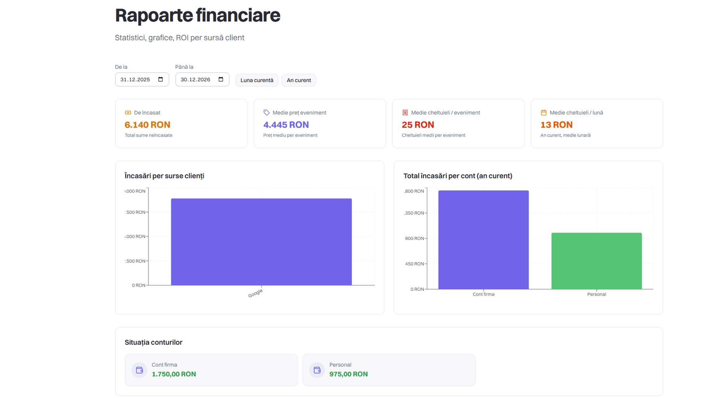Viewport: 705px width, 398px height.
Task: Select the Luna curentă filter
Action: (257, 80)
